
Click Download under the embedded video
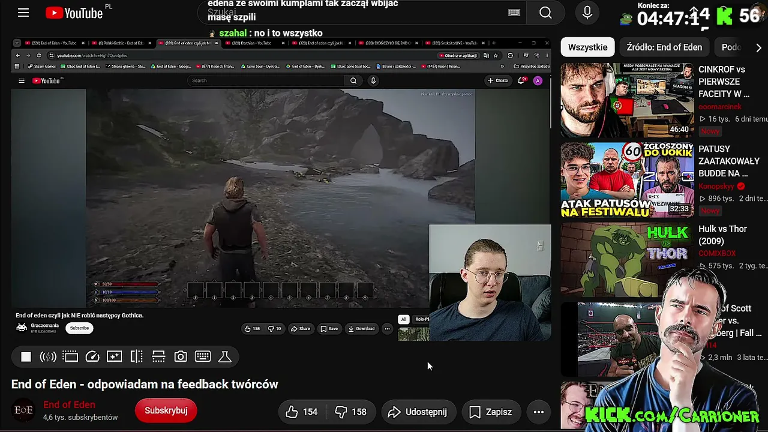361,329
